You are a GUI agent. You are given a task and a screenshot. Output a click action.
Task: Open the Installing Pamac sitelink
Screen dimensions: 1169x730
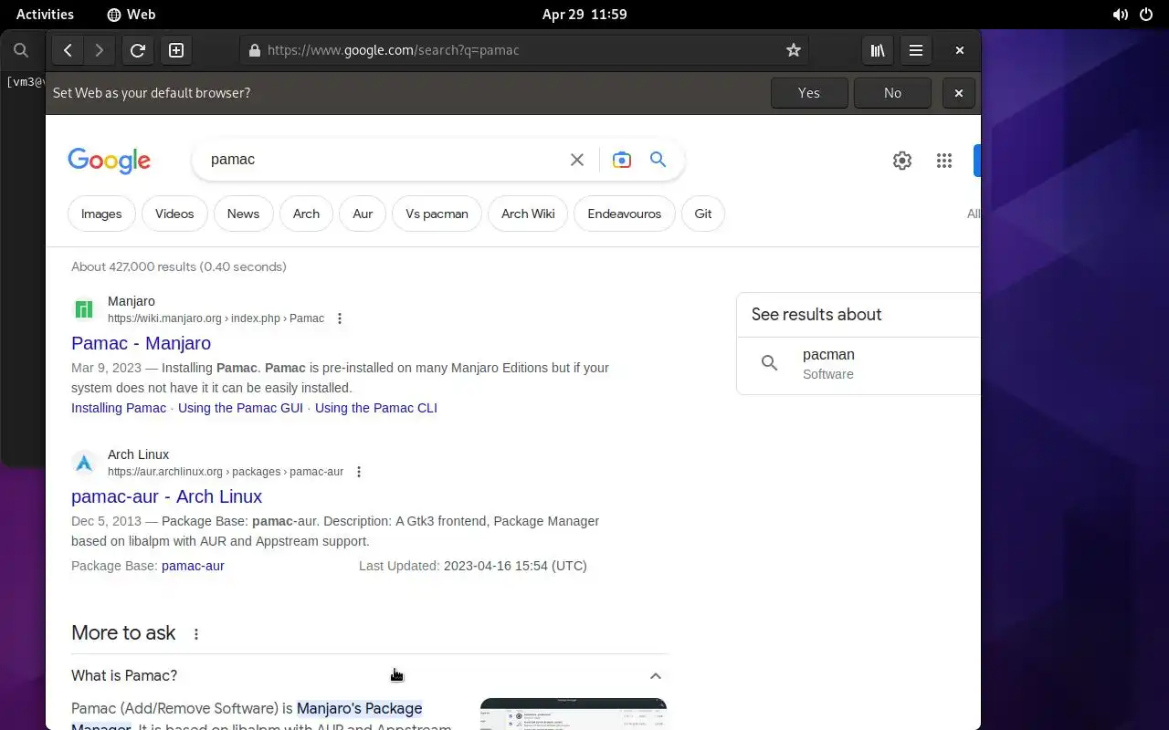click(x=119, y=408)
